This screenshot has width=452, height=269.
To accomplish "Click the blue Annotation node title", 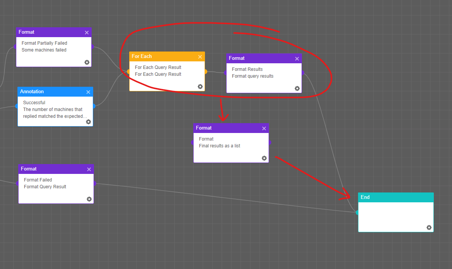I will (49, 92).
